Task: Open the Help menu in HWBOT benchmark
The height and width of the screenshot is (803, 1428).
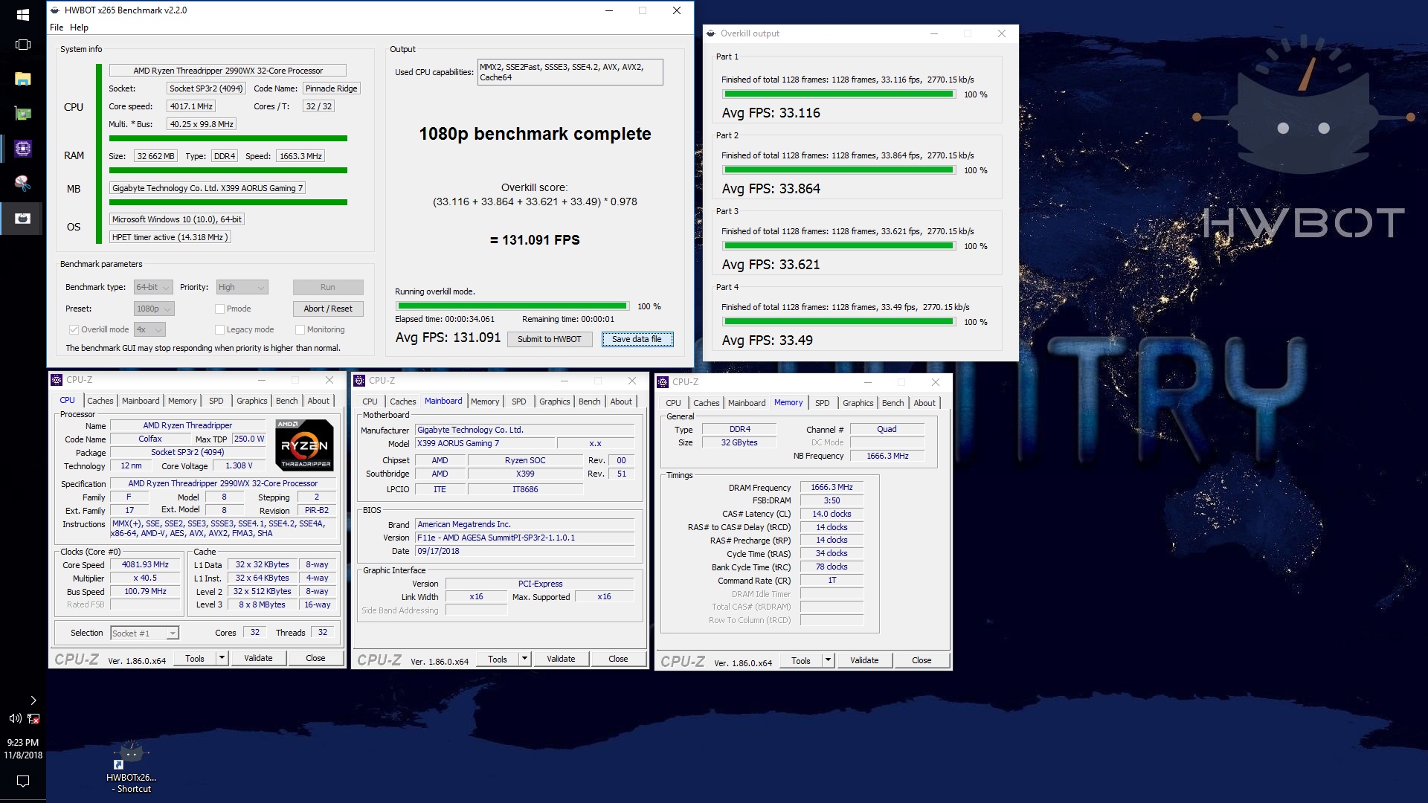Action: click(x=79, y=28)
